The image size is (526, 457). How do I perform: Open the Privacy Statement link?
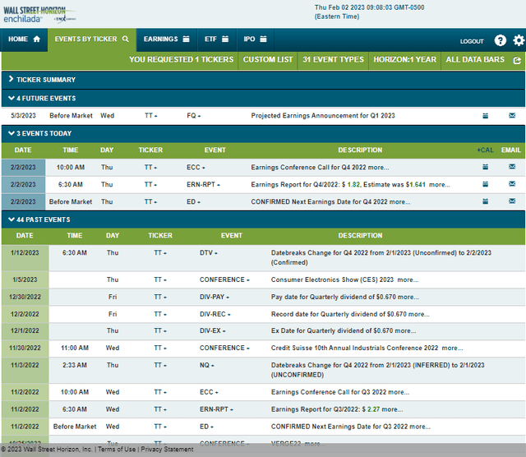(167, 450)
